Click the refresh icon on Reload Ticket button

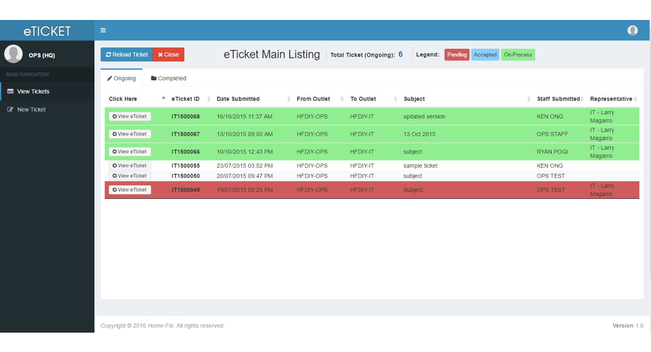point(109,54)
